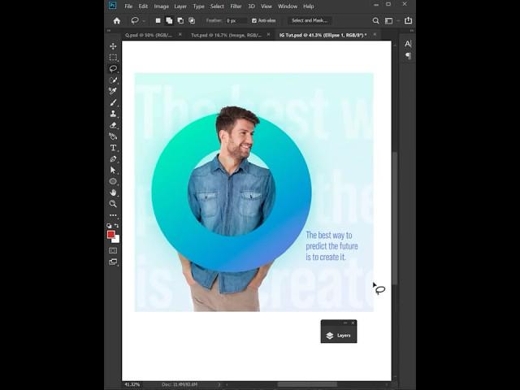
Task: Select the Move tool
Action: pyautogui.click(x=113, y=46)
